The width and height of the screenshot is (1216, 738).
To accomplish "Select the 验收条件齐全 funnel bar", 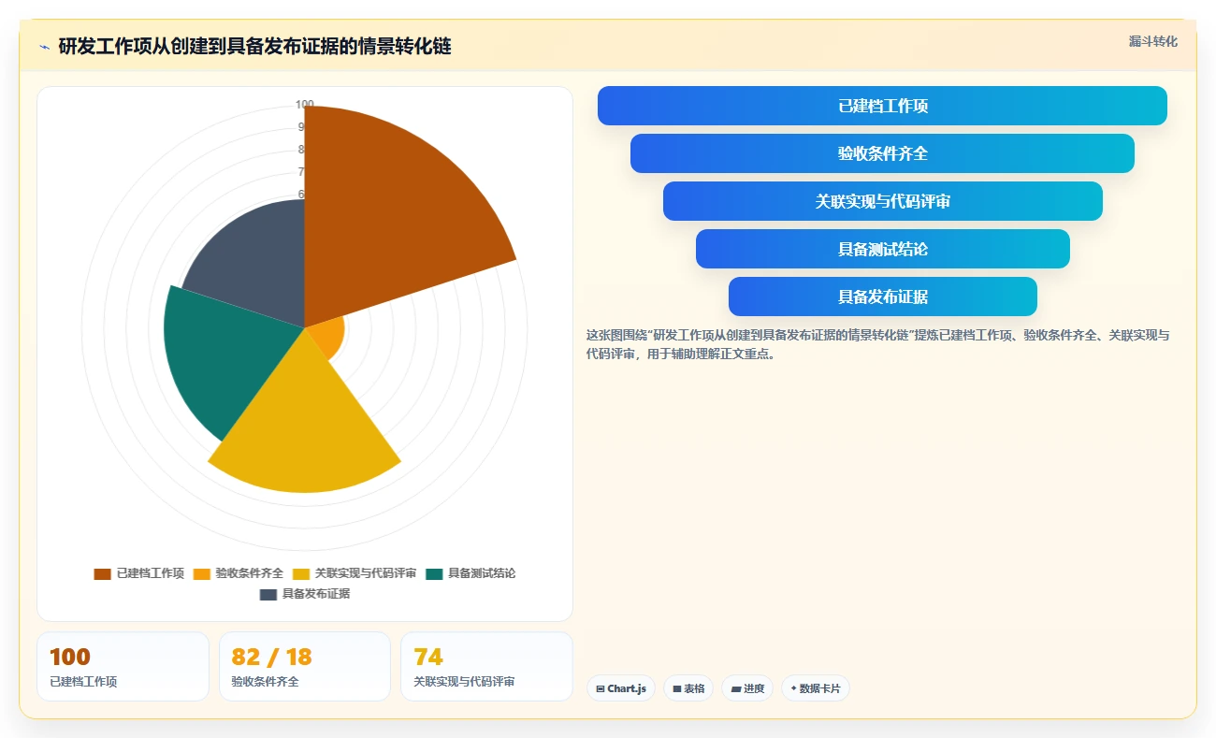I will 882,153.
